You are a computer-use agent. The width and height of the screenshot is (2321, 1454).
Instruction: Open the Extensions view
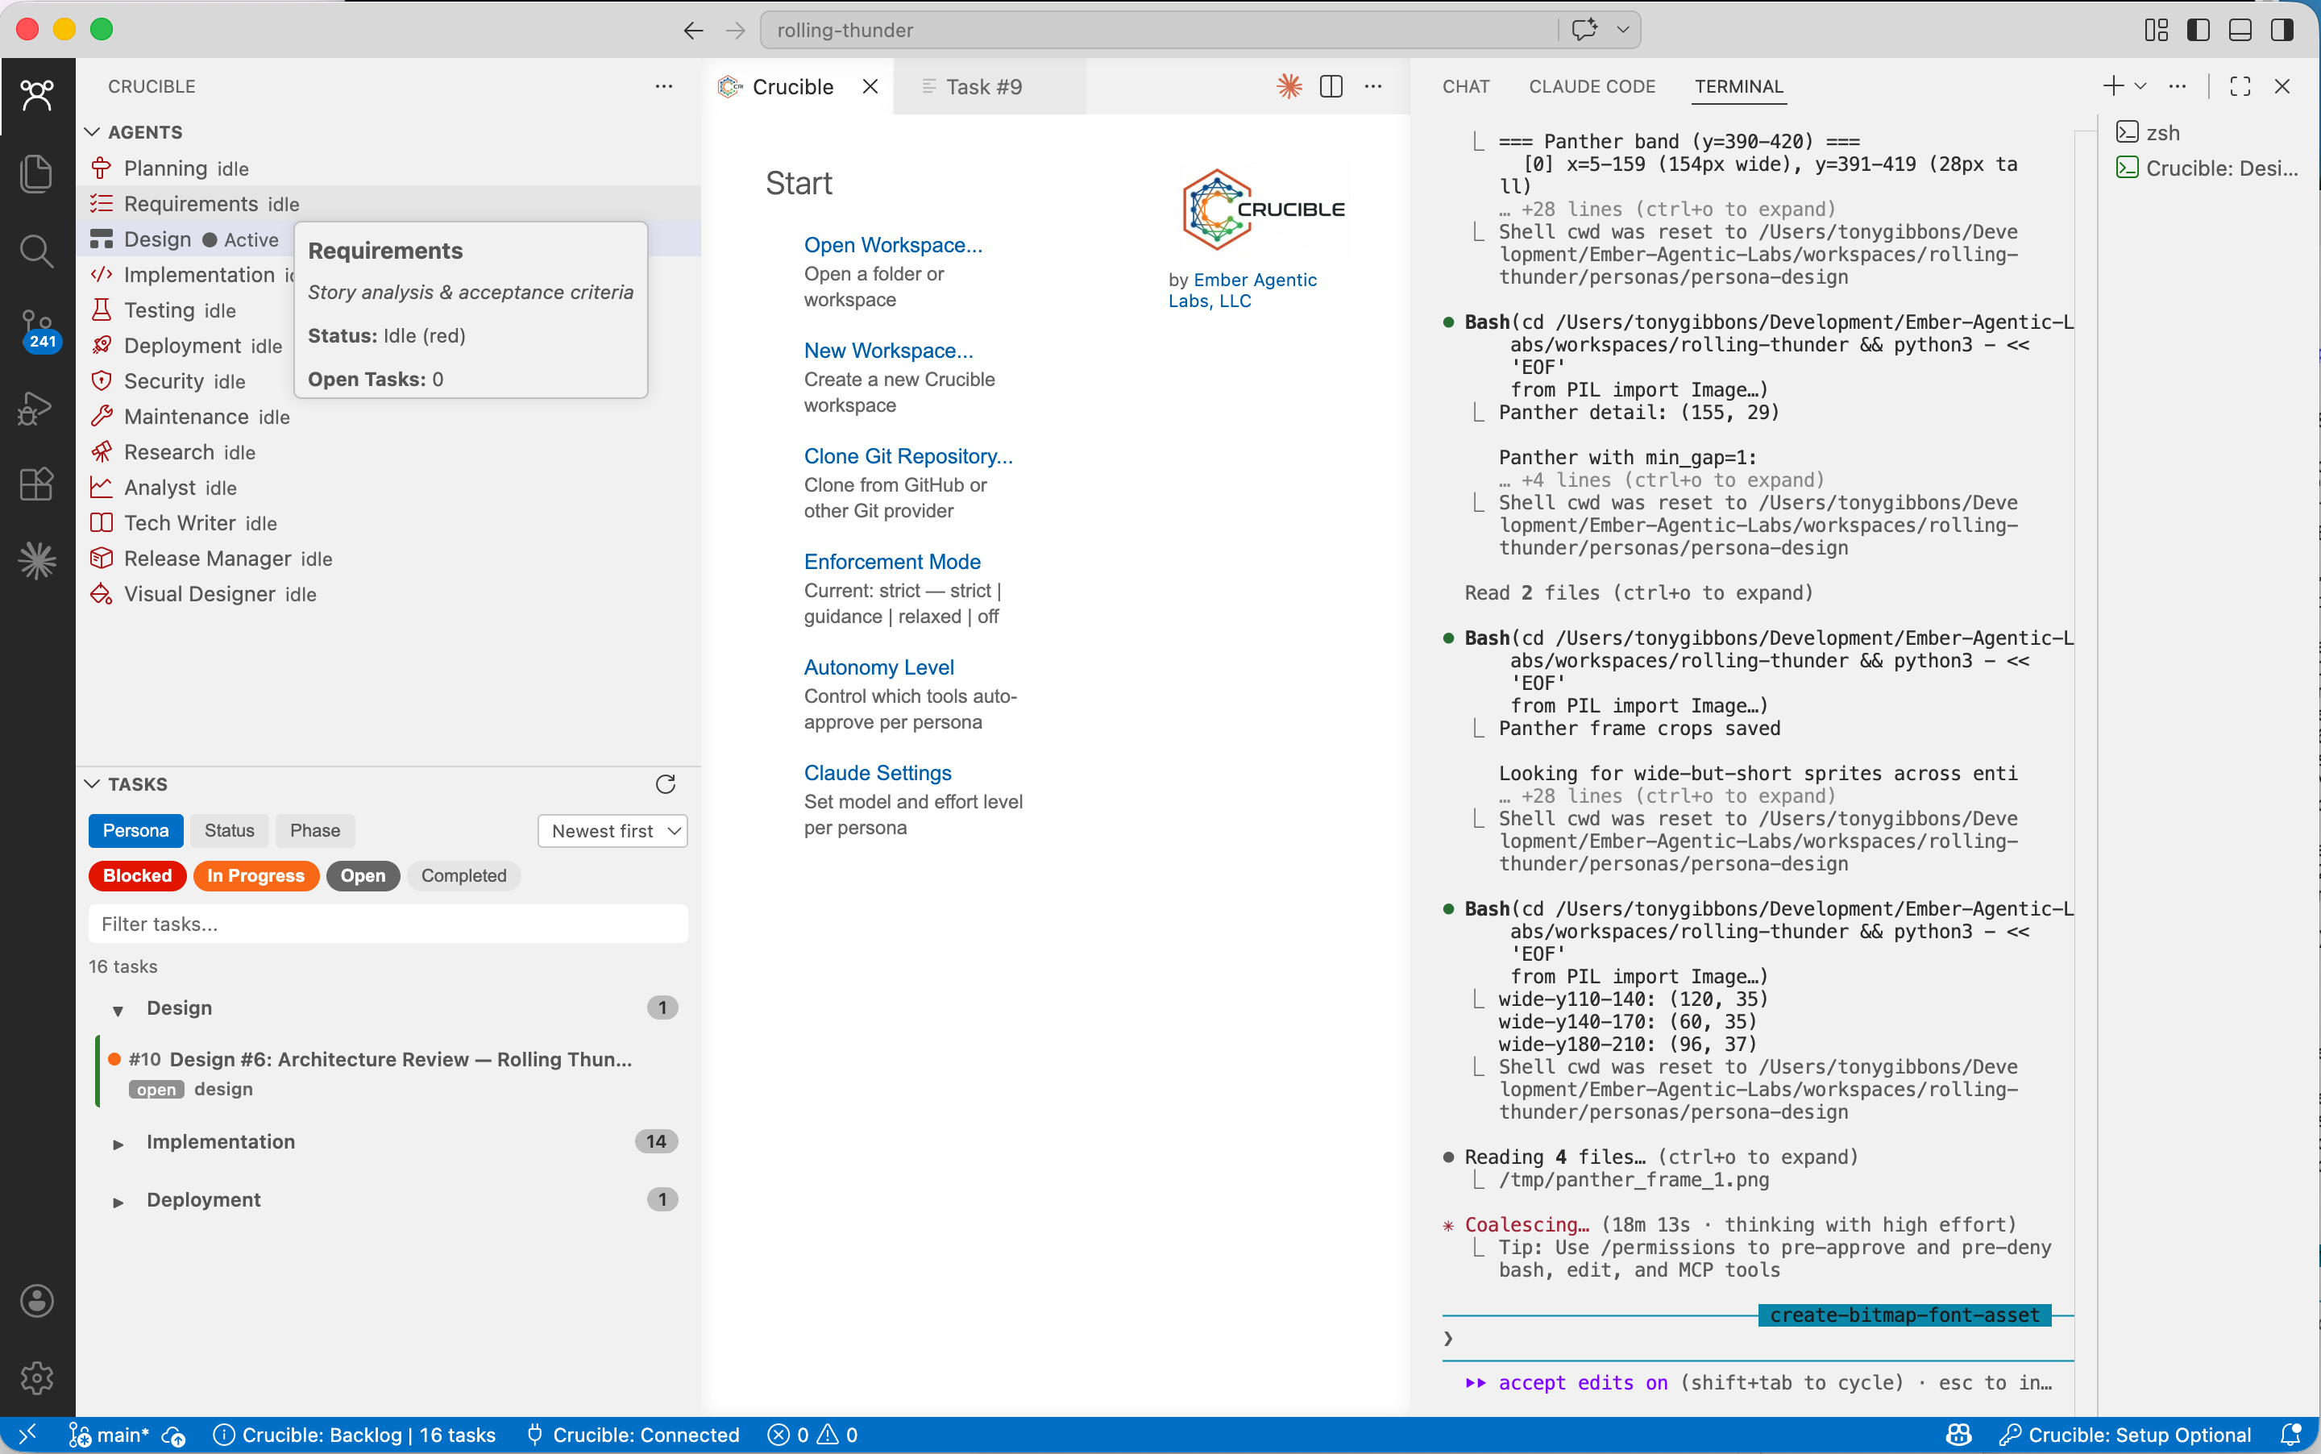click(35, 484)
